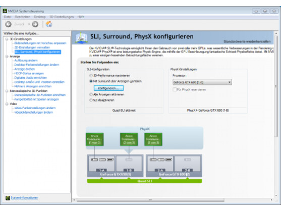This screenshot has height=211, width=281.
Task: Click the Forward arrow icon
Action: [x=35, y=24]
